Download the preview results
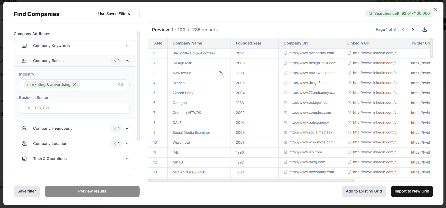 (x=424, y=30)
